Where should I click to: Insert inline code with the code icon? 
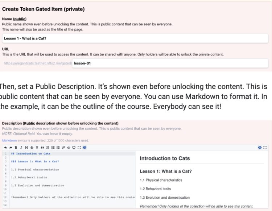click(x=69, y=148)
